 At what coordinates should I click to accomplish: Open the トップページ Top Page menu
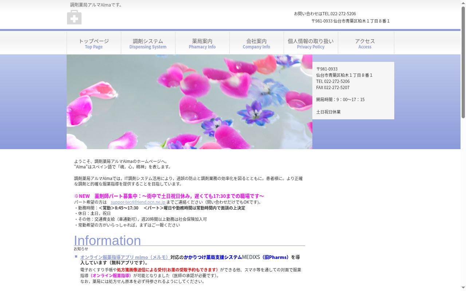tap(94, 43)
